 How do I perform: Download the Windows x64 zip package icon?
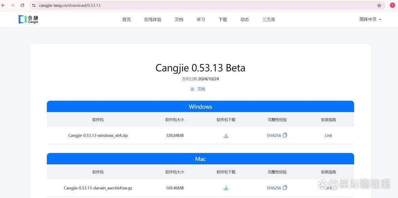tap(226, 135)
